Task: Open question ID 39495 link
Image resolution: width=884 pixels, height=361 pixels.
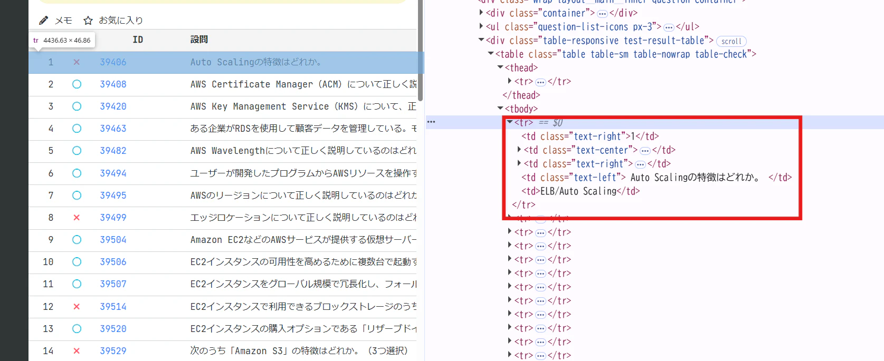Action: click(x=113, y=196)
